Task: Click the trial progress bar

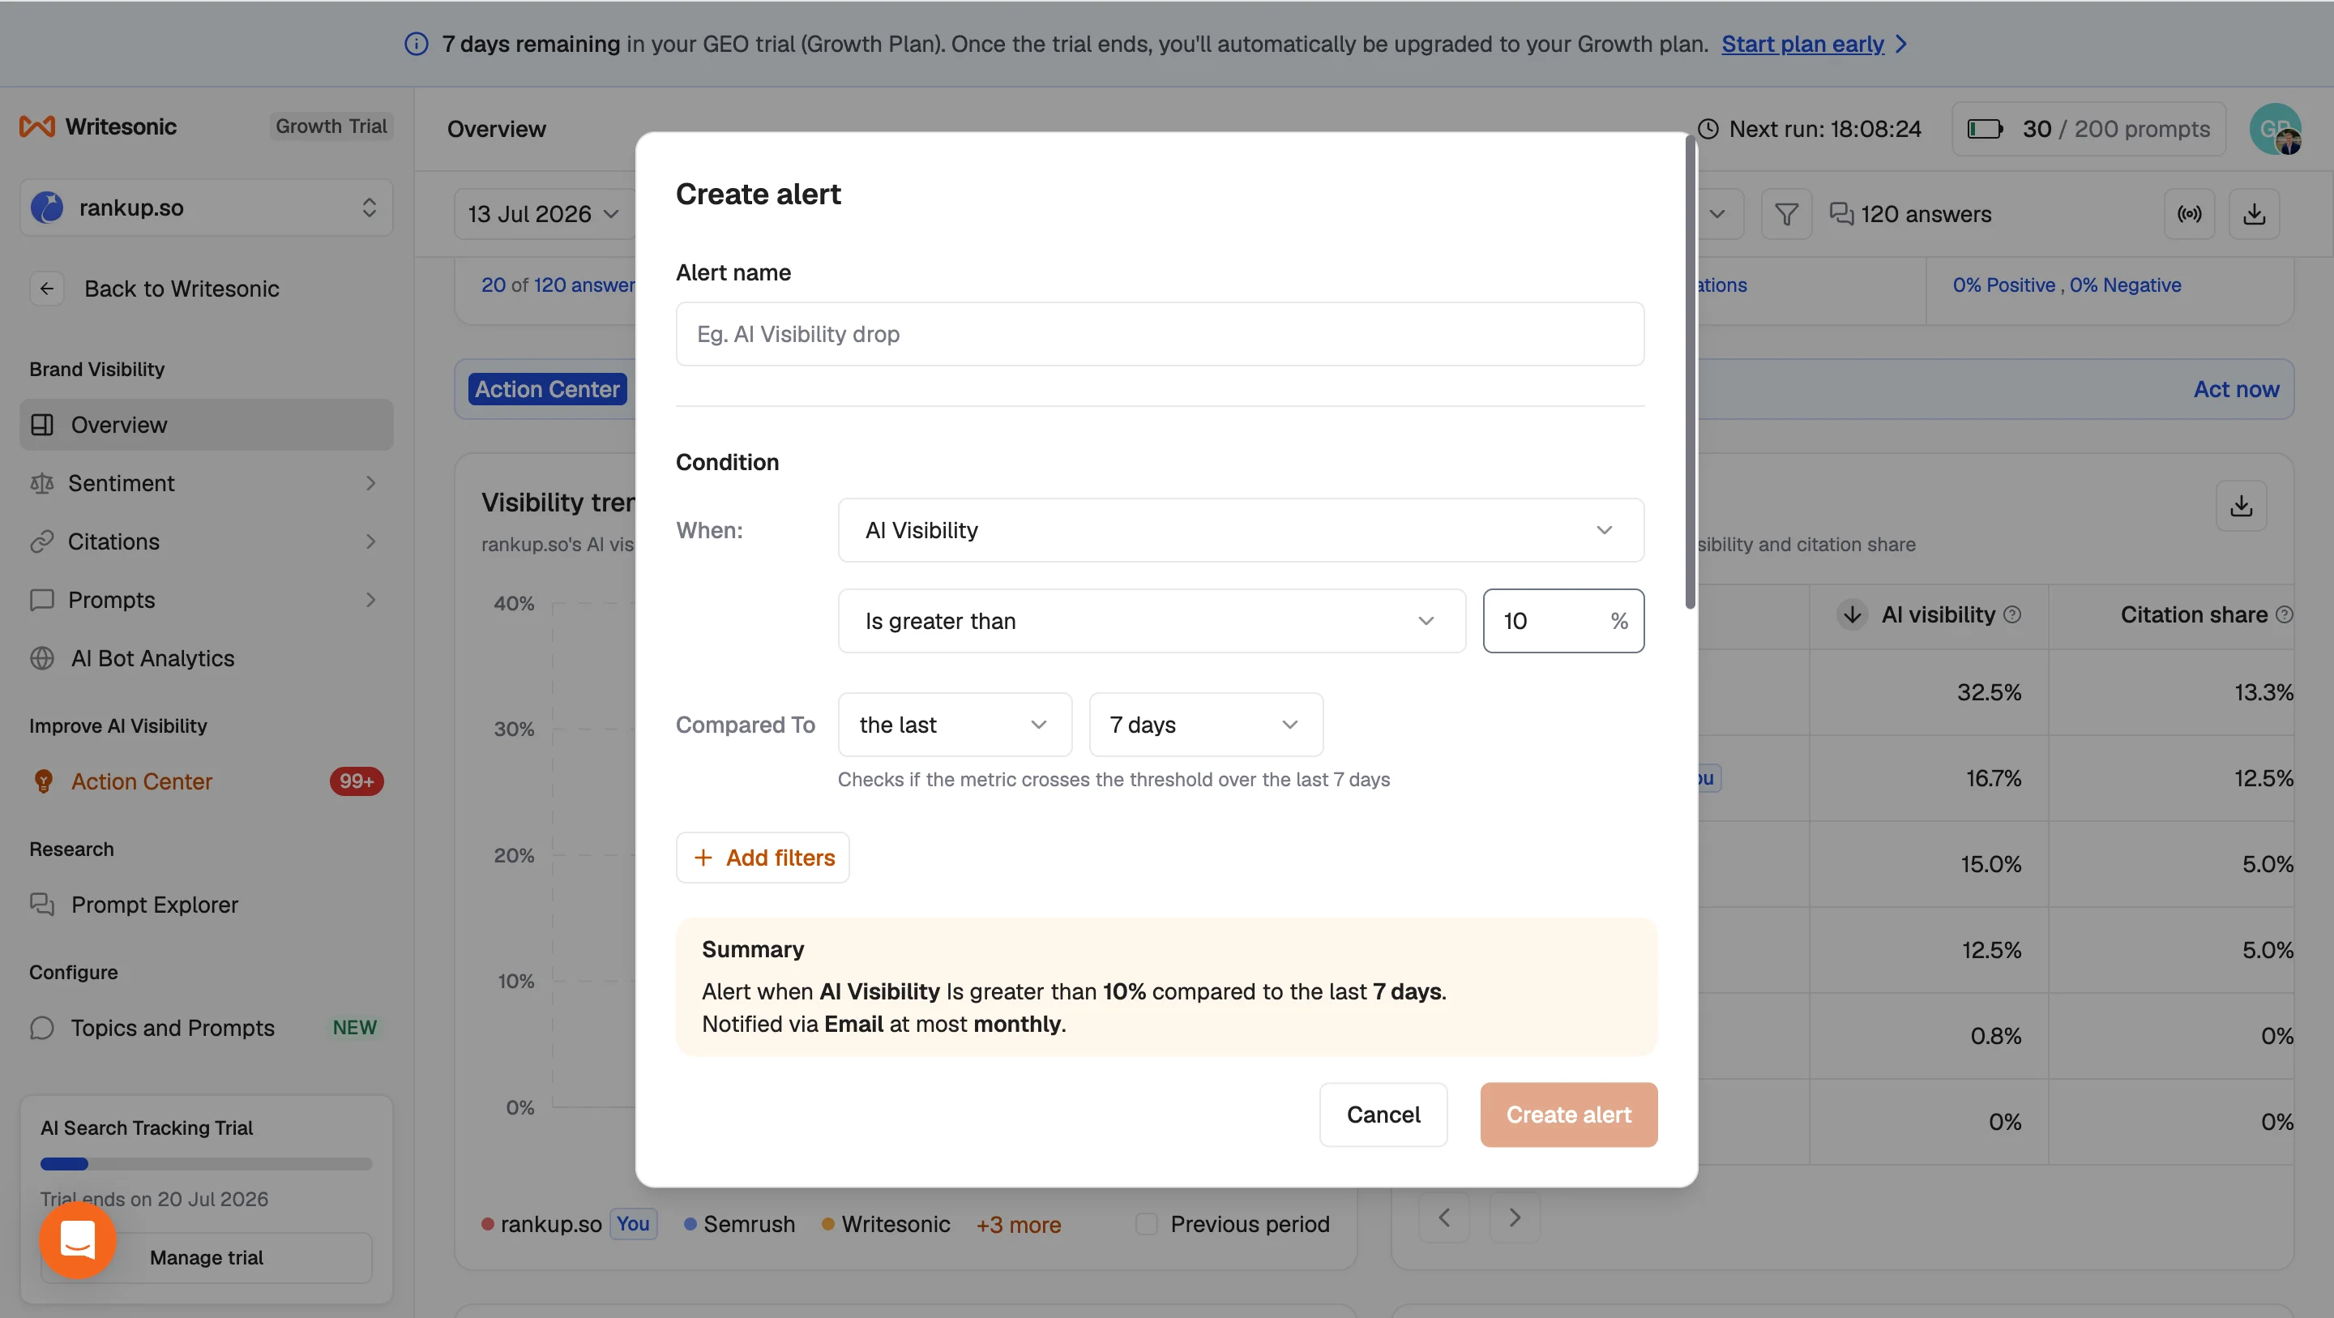Action: pos(207,1164)
